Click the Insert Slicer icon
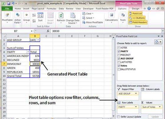165x119 pixels. [x=50, y=15]
